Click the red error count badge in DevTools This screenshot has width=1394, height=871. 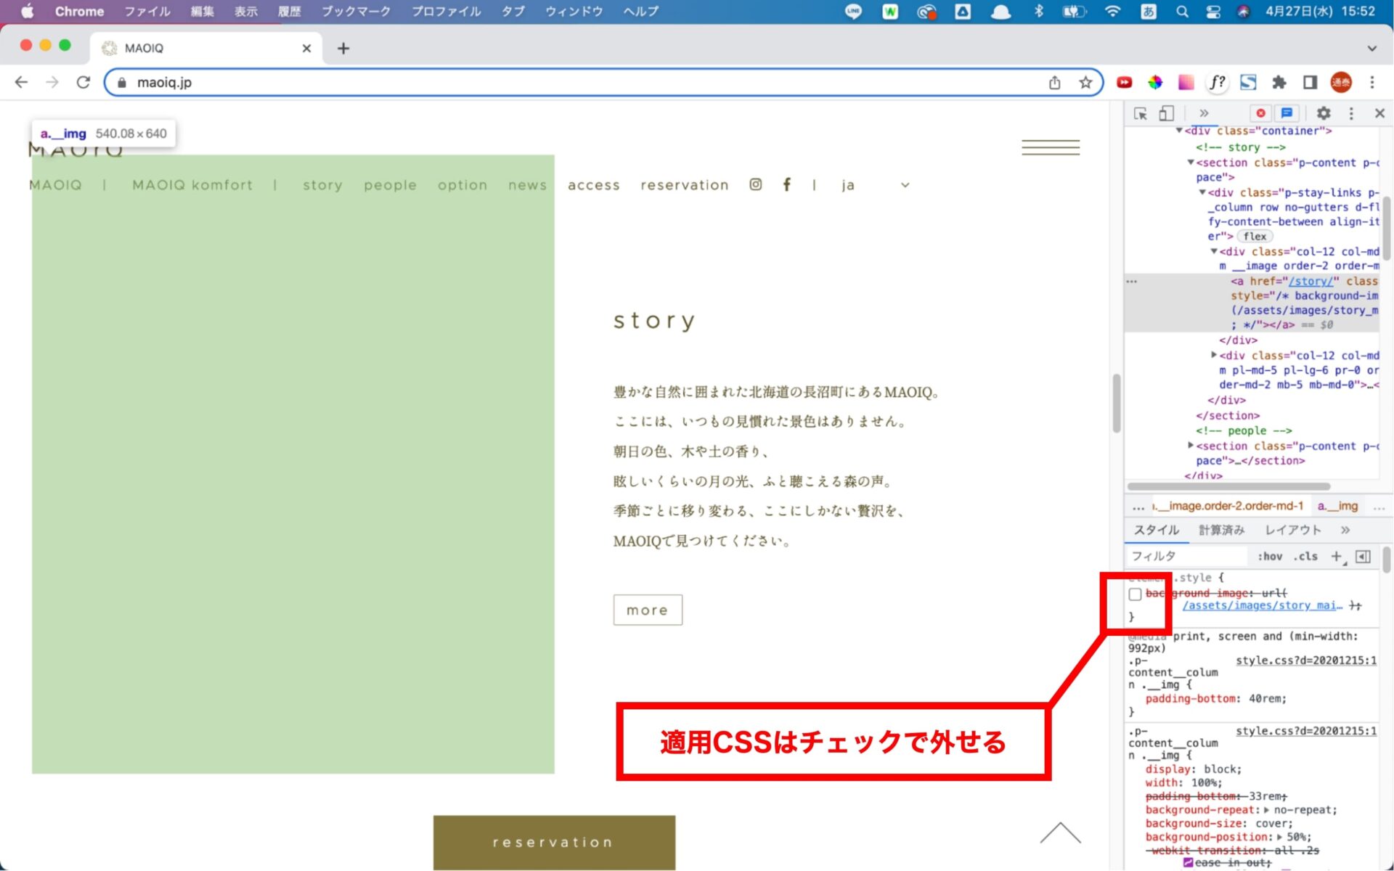[1260, 113]
